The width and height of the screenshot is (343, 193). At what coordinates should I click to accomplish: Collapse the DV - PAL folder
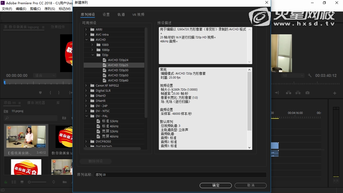tap(86, 116)
